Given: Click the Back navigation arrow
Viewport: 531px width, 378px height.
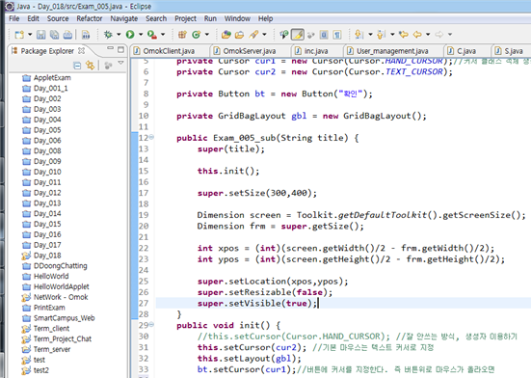Looking at the screenshot, I should (417, 34).
